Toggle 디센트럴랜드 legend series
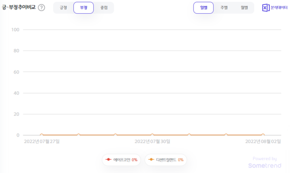290x173 pixels. (166, 160)
